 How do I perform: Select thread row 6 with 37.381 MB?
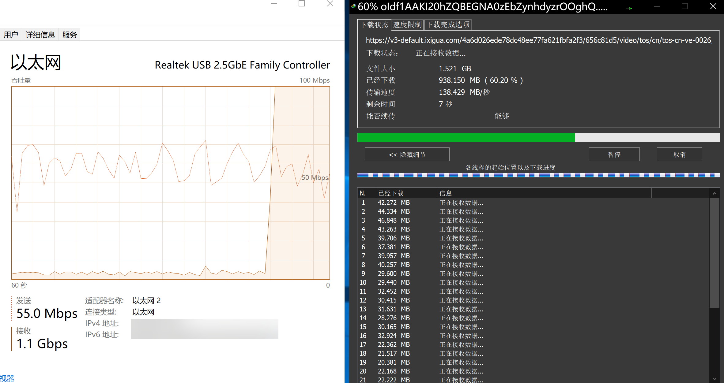tap(533, 247)
